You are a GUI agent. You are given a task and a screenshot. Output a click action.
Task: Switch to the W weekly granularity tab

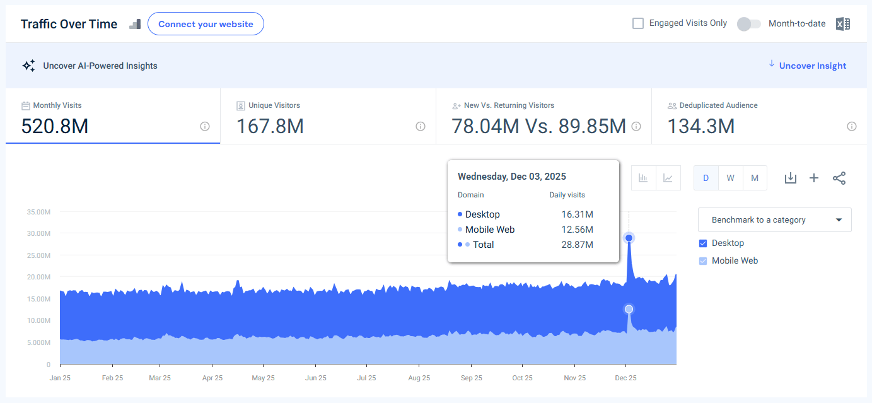pos(730,178)
